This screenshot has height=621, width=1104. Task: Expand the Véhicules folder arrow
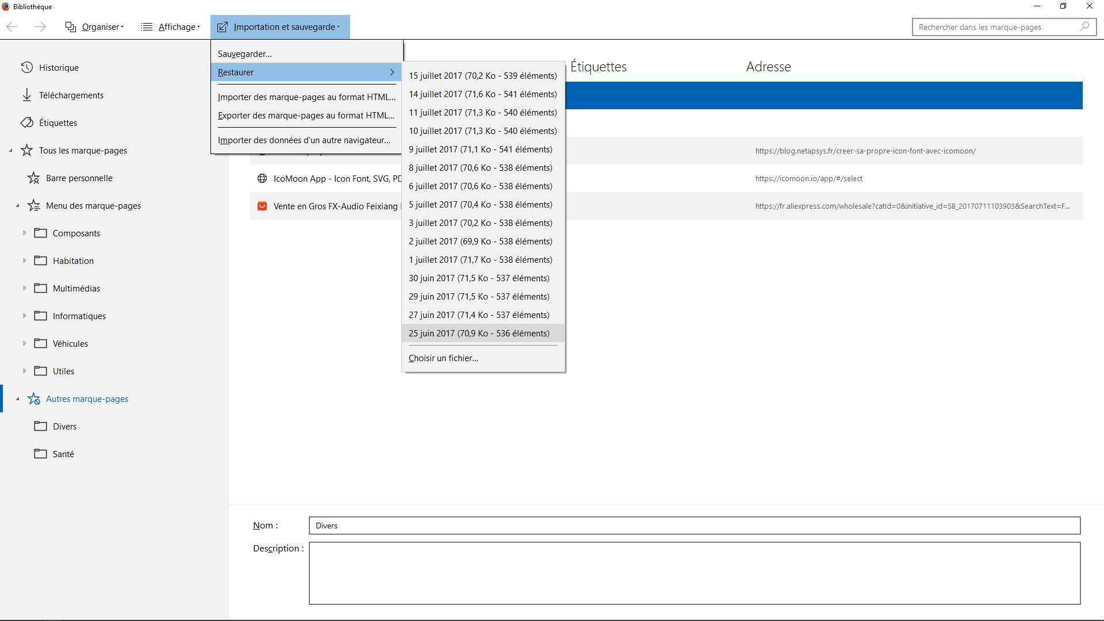[24, 343]
